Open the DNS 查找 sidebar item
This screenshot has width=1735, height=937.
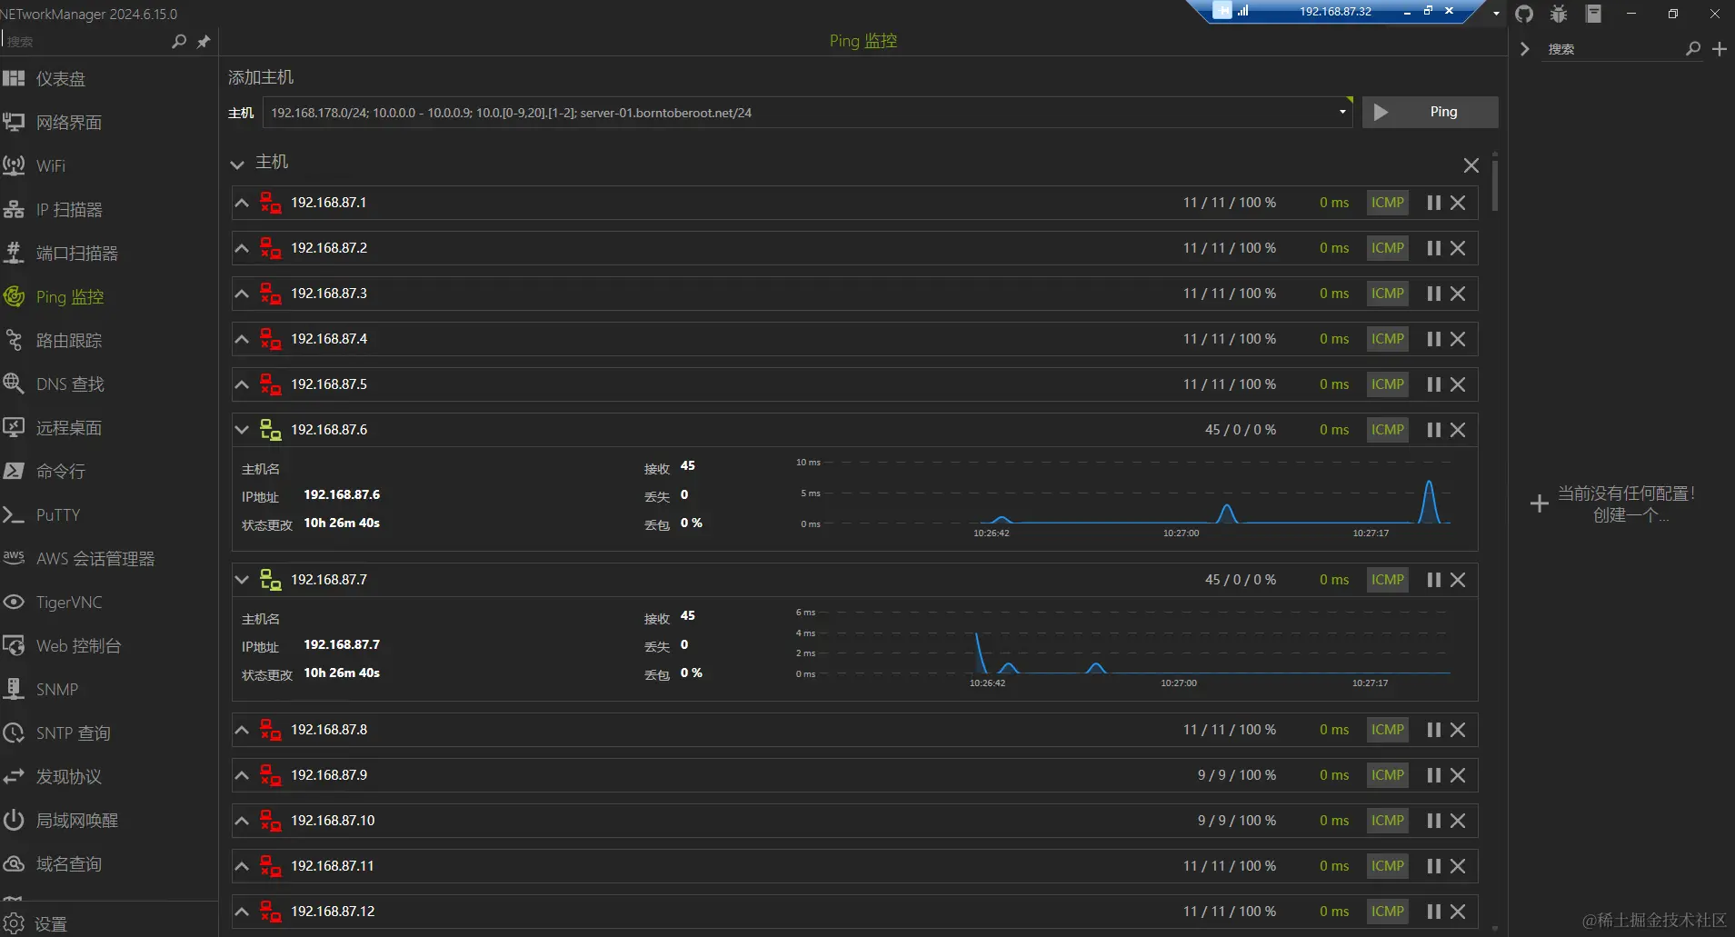click(x=70, y=384)
